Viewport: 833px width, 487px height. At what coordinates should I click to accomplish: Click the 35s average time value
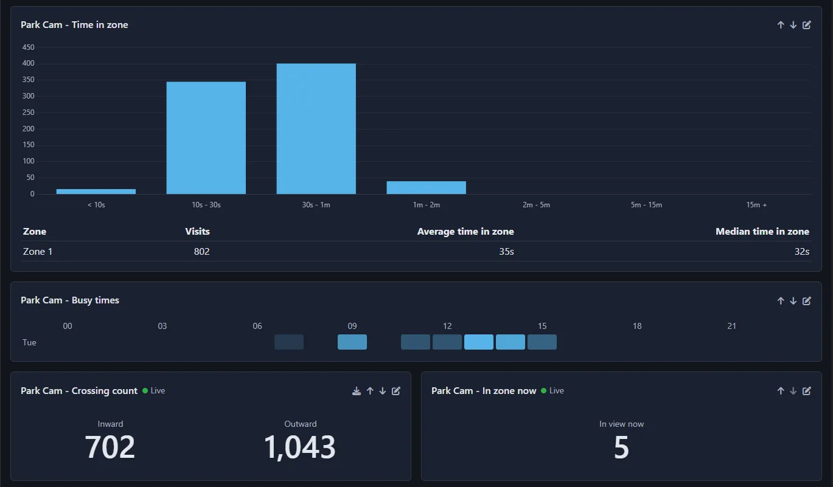click(x=506, y=251)
